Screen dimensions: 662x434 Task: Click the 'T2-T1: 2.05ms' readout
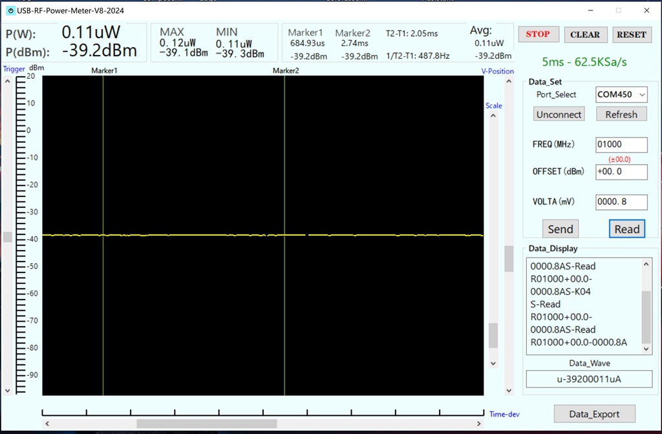pos(412,34)
